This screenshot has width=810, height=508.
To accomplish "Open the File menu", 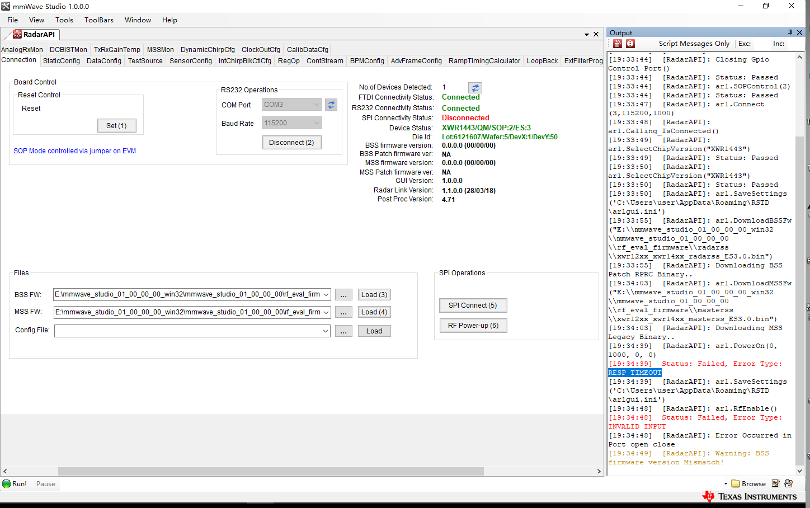I will click(13, 20).
